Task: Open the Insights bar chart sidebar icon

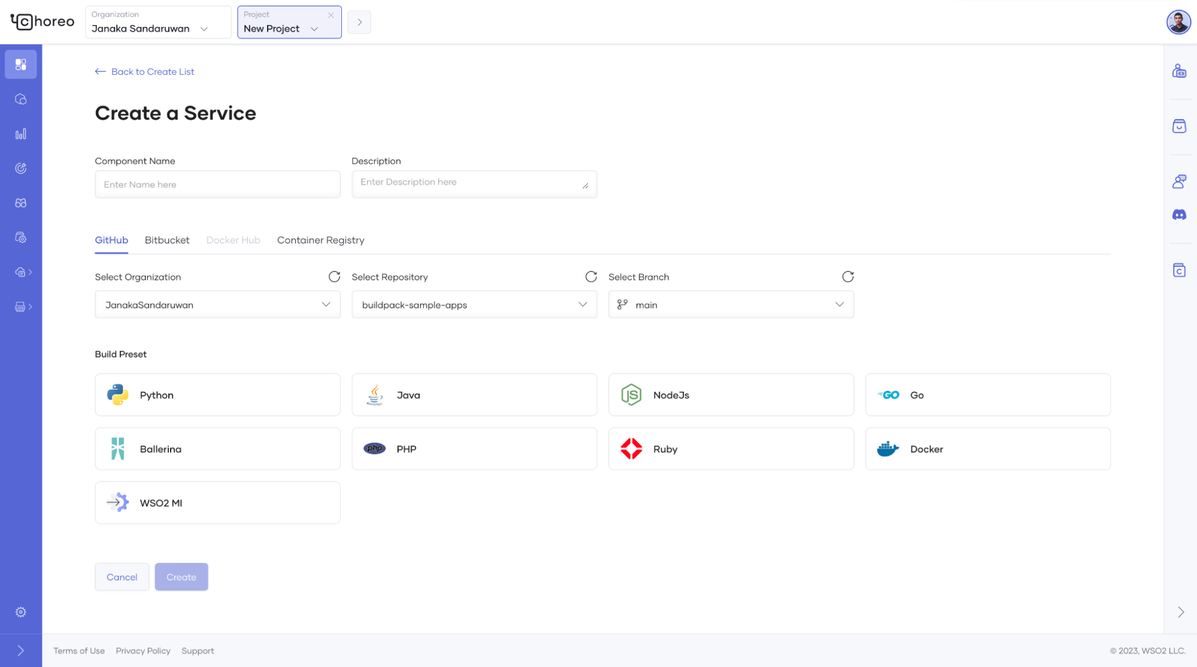Action: (x=21, y=134)
